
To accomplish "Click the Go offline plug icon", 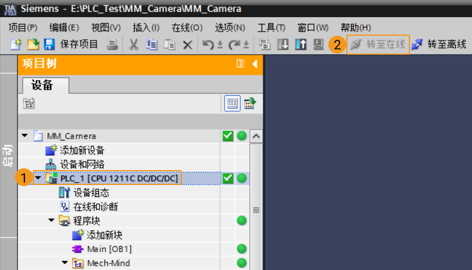I will (417, 45).
